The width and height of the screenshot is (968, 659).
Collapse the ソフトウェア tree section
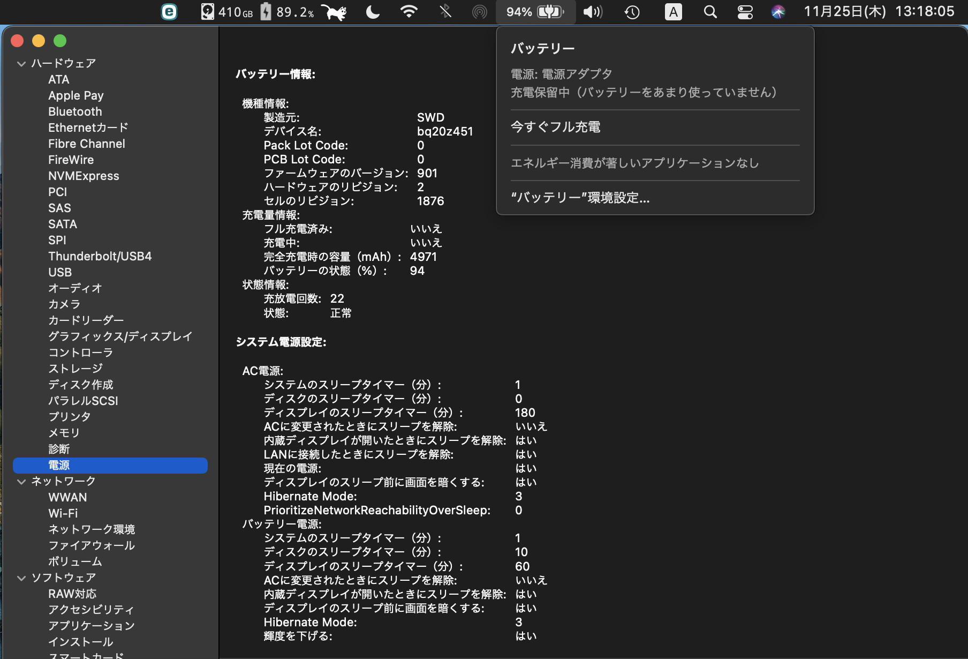click(21, 578)
